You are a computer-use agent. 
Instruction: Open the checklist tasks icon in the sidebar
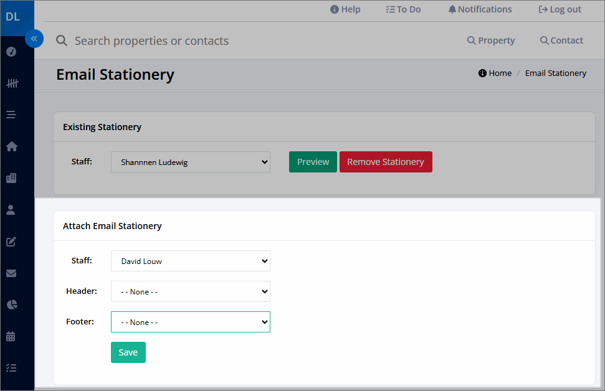click(x=11, y=368)
